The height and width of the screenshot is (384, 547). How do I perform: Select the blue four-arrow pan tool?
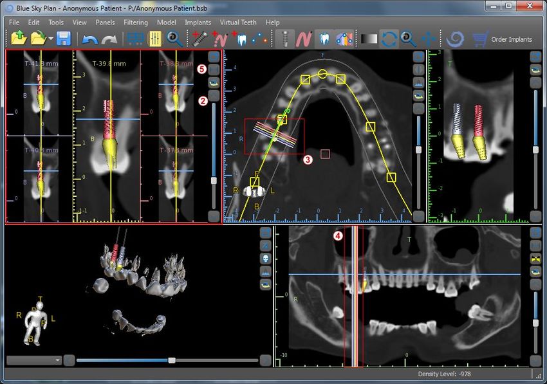point(429,39)
